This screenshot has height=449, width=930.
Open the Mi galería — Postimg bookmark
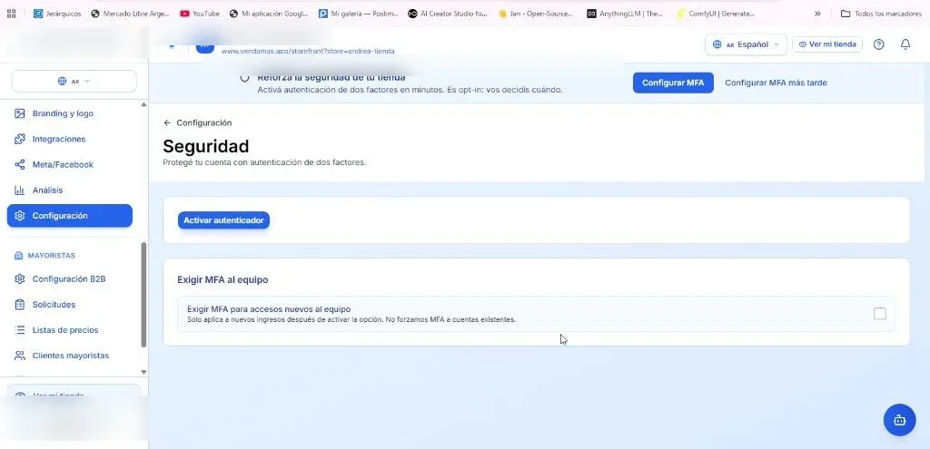coord(358,14)
